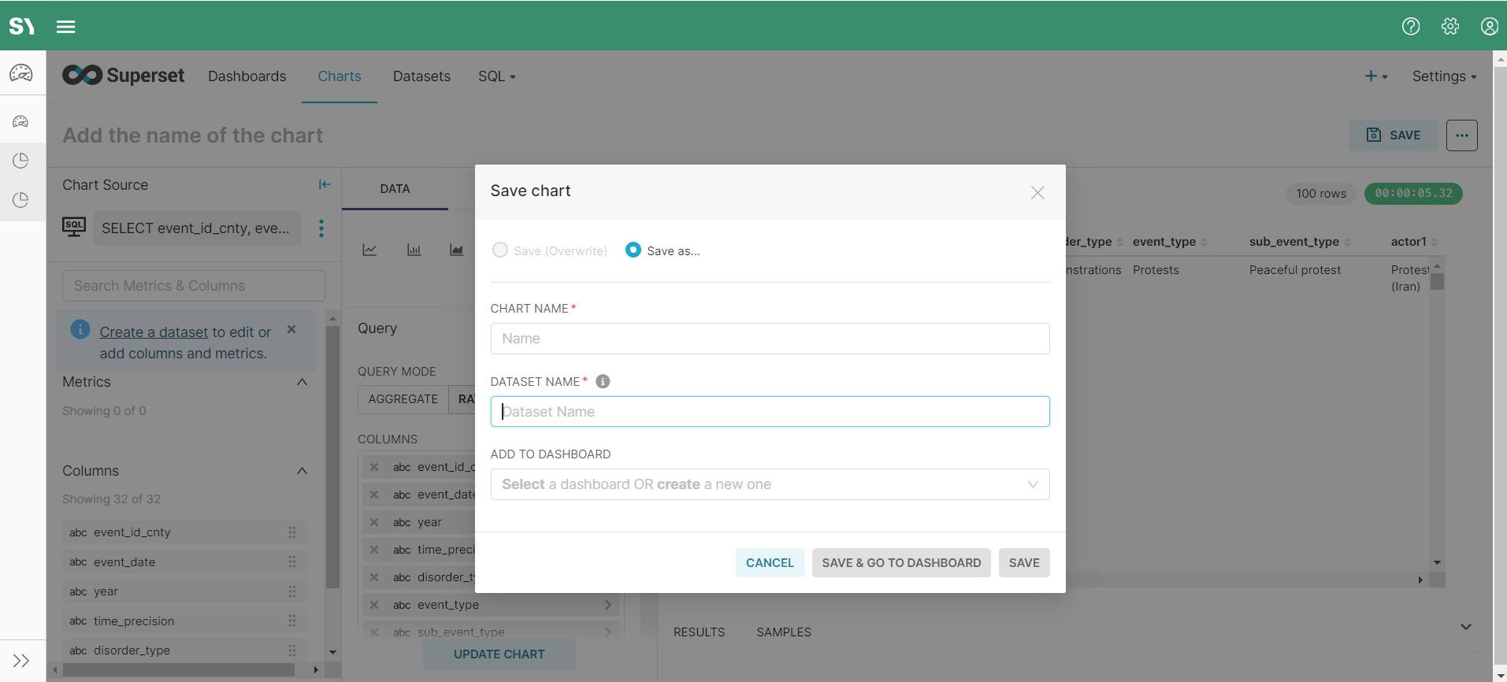The width and height of the screenshot is (1507, 682).
Task: Click the user profile icon
Action: coord(1489,27)
